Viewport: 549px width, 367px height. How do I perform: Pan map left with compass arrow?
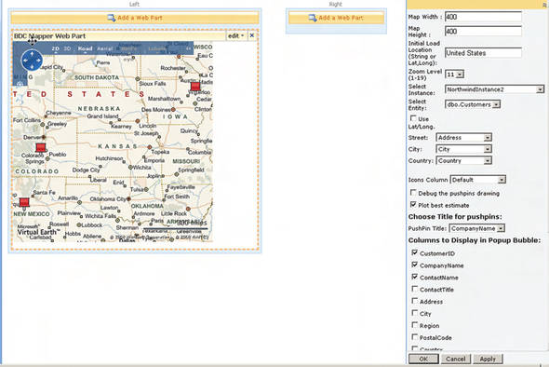pyautogui.click(x=25, y=61)
